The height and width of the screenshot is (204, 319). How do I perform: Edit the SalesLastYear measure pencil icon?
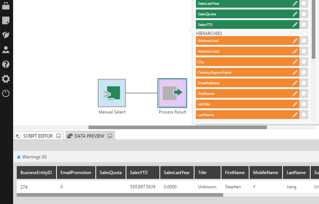pos(295,3)
